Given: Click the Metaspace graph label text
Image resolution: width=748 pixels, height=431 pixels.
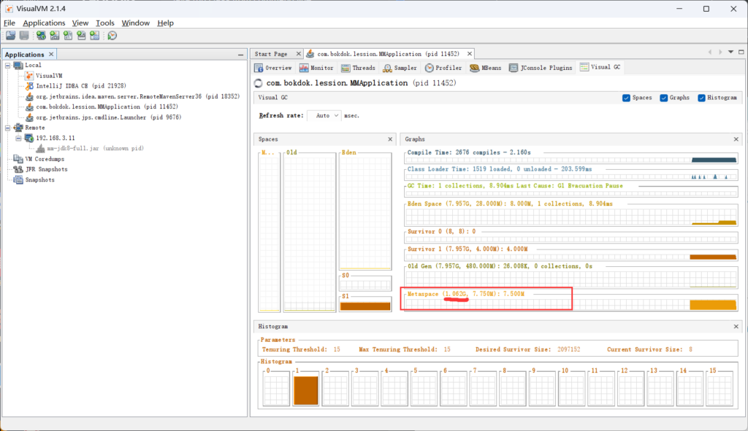Looking at the screenshot, I should [x=465, y=294].
